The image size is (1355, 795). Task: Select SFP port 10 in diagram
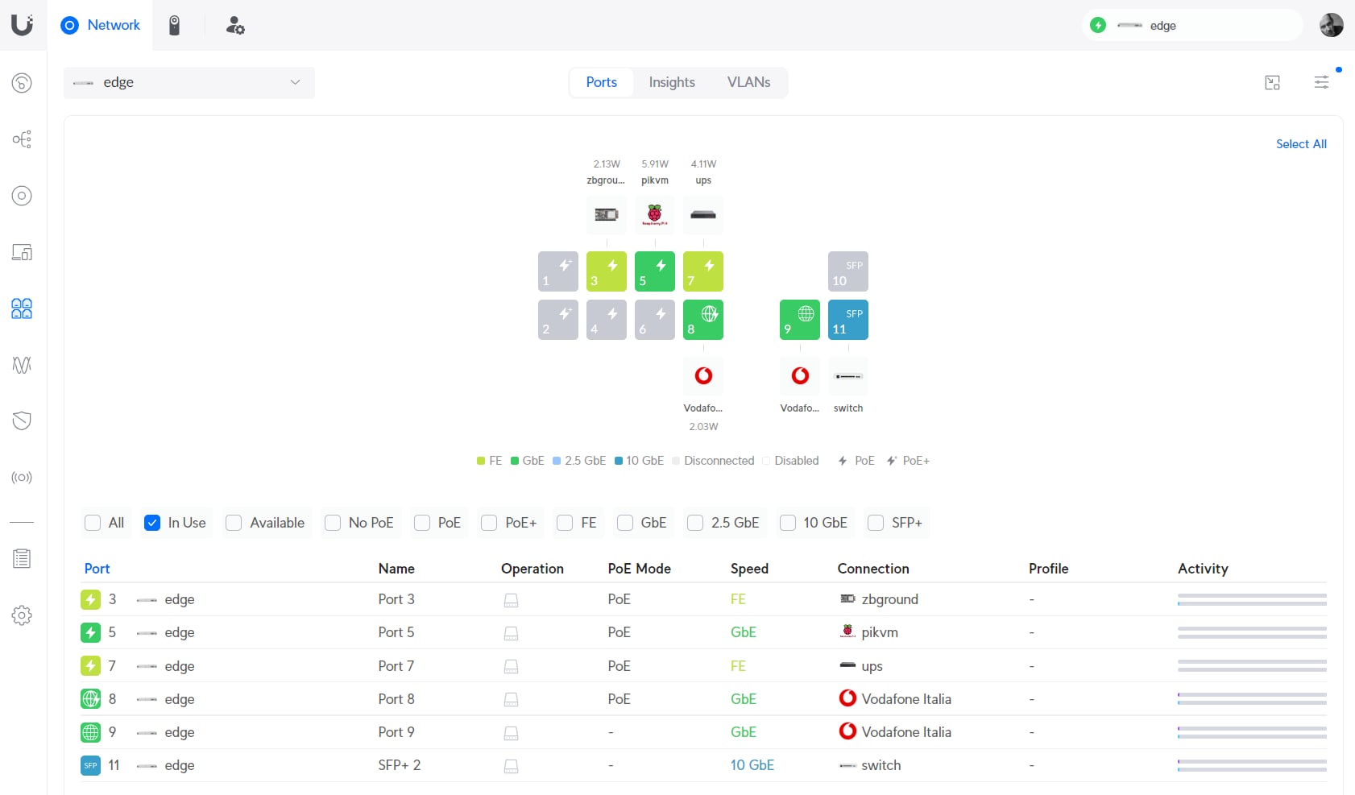point(848,271)
